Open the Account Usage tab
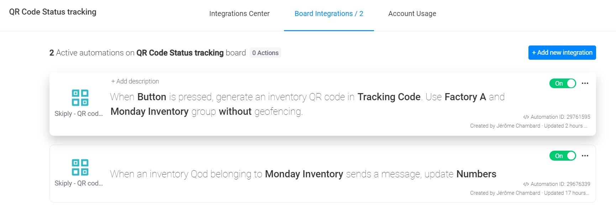The image size is (616, 215). coord(412,14)
